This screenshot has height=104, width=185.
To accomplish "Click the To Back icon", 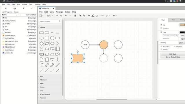I will (x=84, y=16).
